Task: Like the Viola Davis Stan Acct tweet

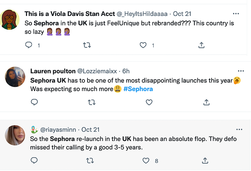Action: click(x=143, y=45)
